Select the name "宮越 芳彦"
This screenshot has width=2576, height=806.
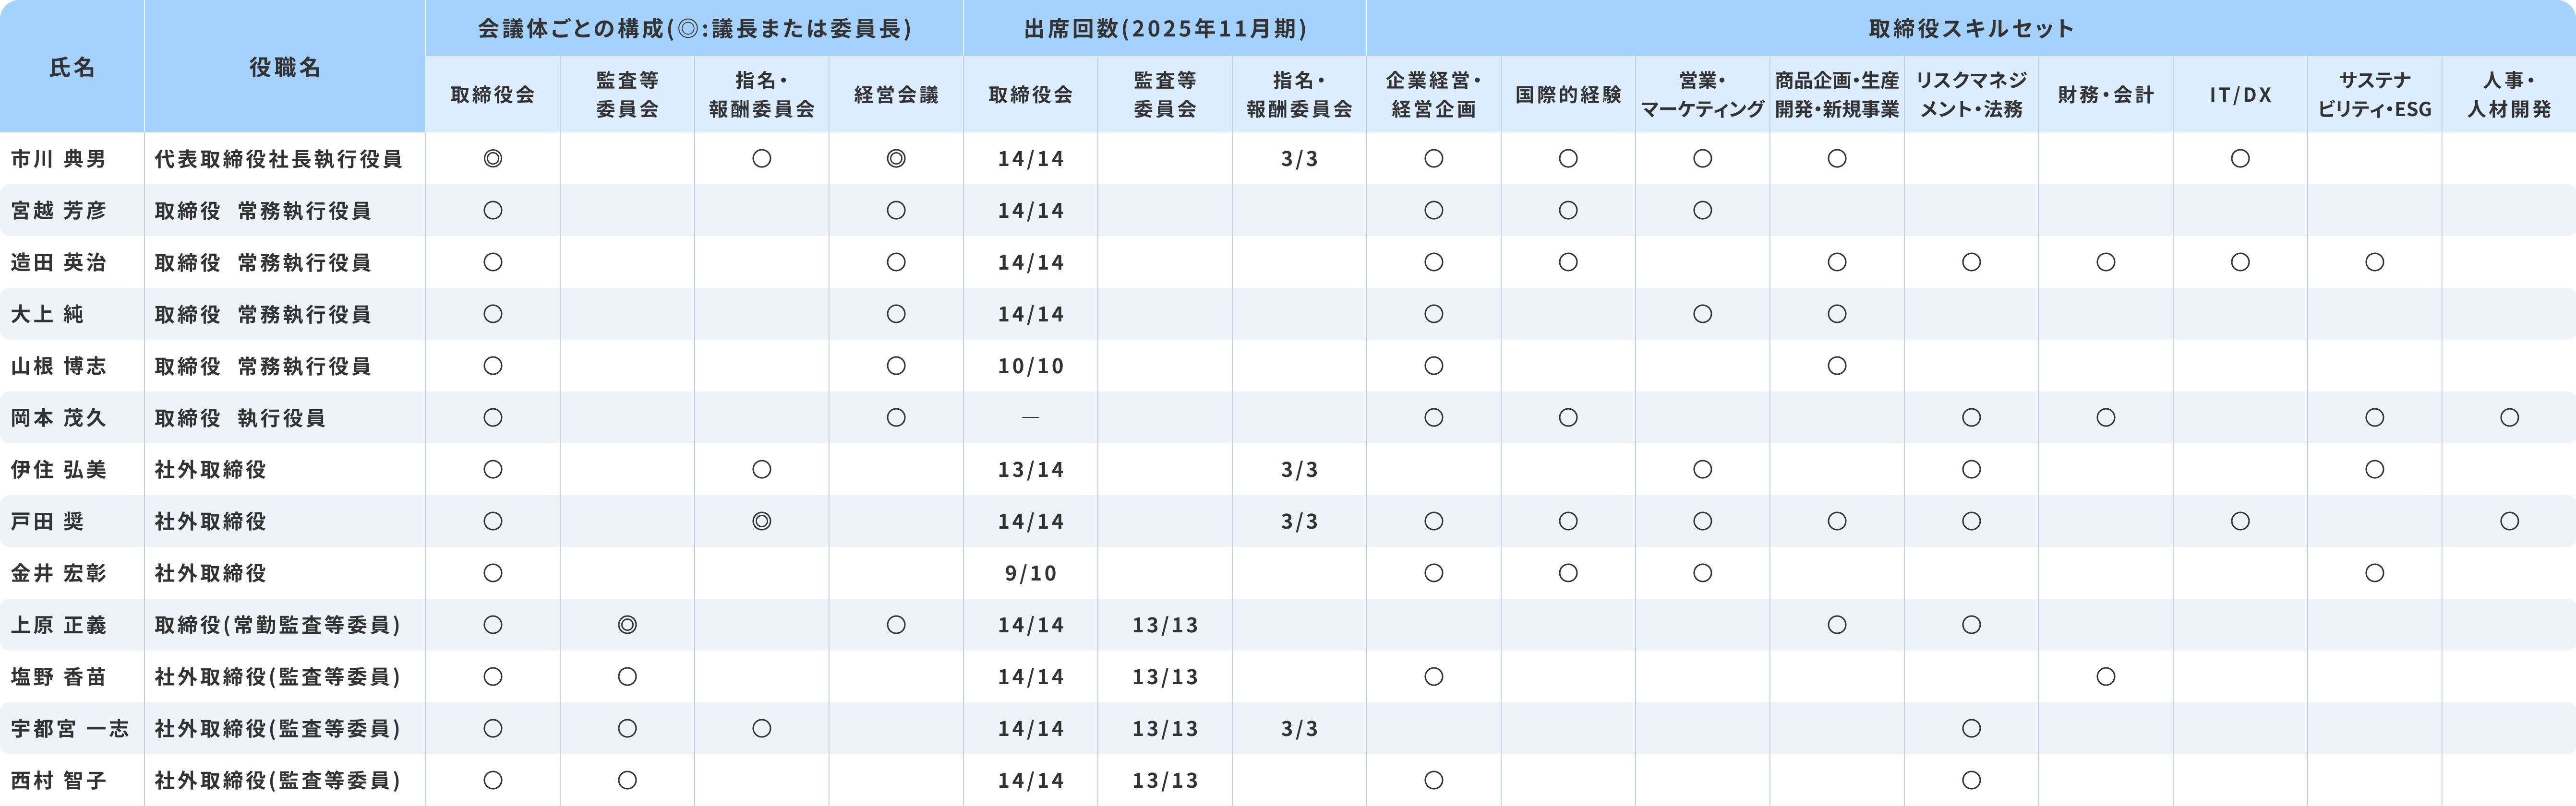pyautogui.click(x=58, y=211)
